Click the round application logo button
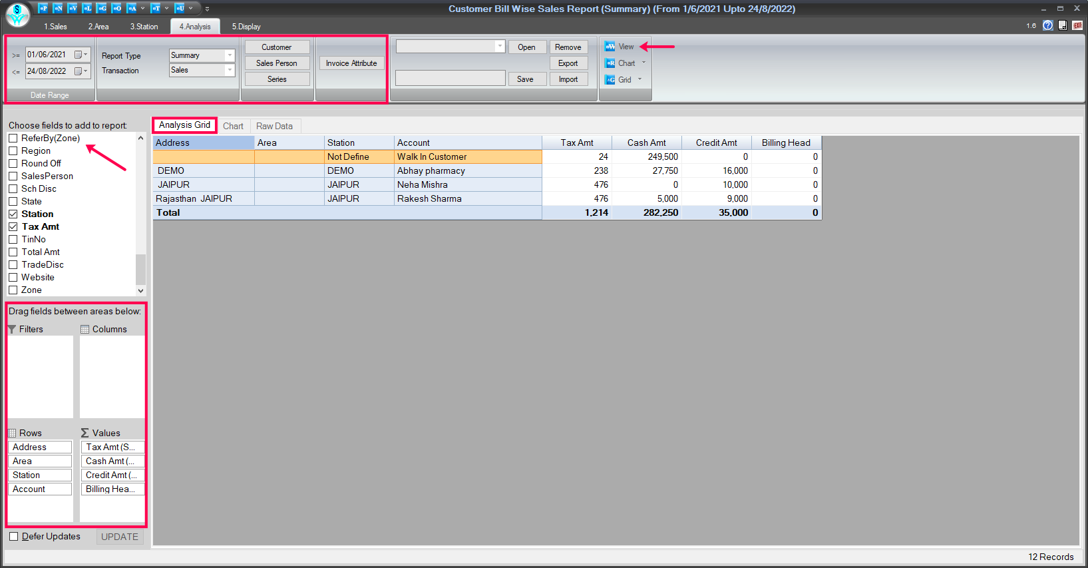This screenshot has height=568, width=1088. point(18,14)
